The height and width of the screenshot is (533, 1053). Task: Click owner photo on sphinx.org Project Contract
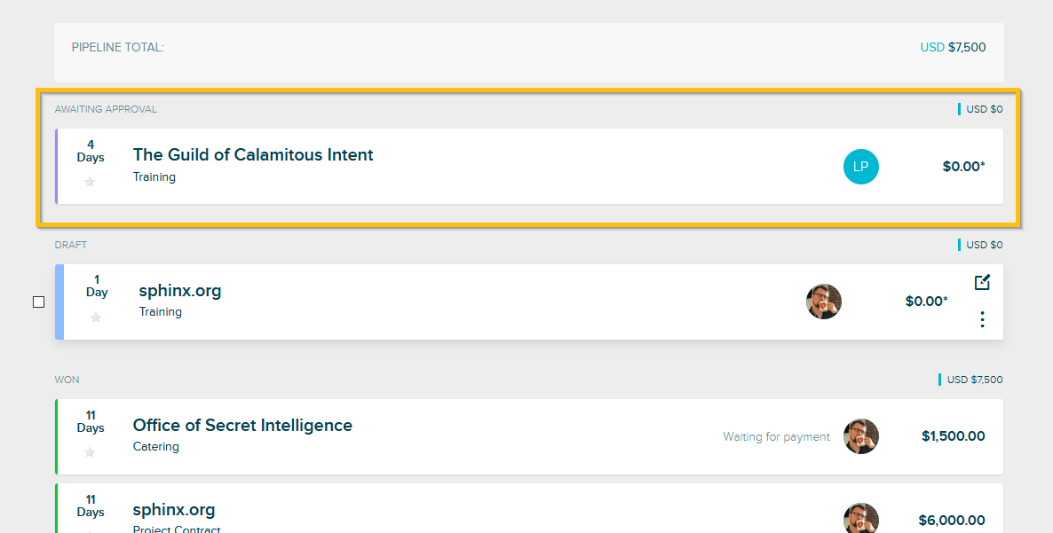pyautogui.click(x=860, y=519)
